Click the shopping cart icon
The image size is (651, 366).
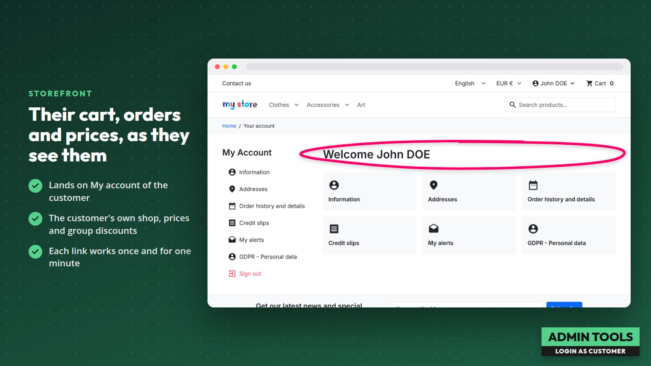click(x=589, y=83)
